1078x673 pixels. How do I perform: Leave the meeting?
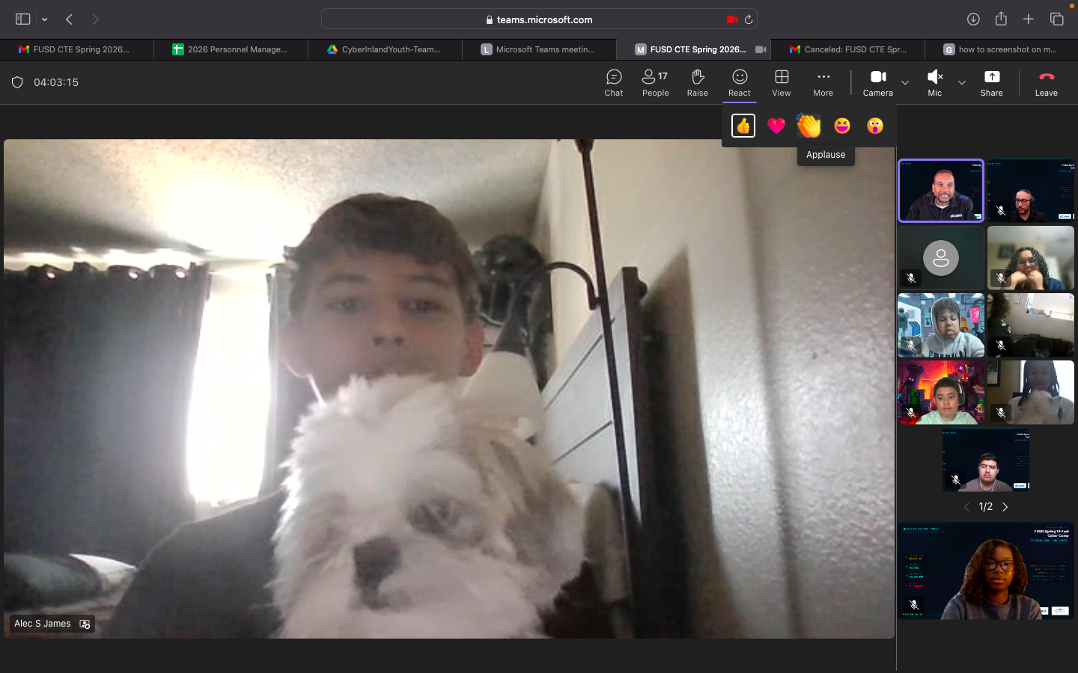[x=1046, y=82]
